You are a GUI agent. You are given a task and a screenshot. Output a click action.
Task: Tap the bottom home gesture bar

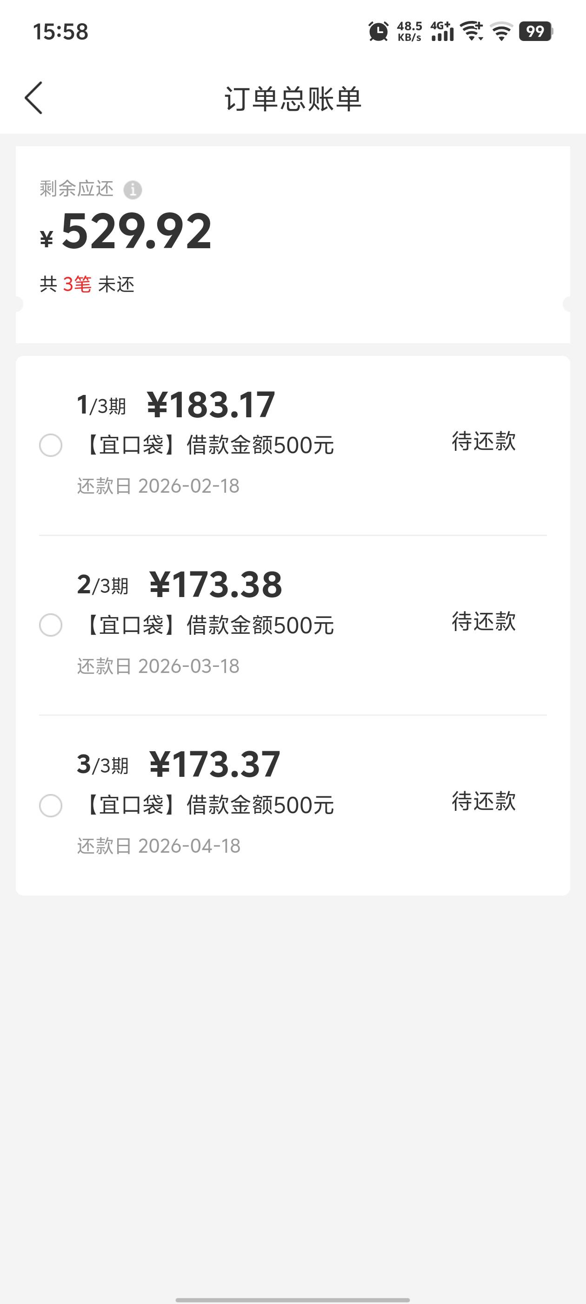coord(293,1299)
